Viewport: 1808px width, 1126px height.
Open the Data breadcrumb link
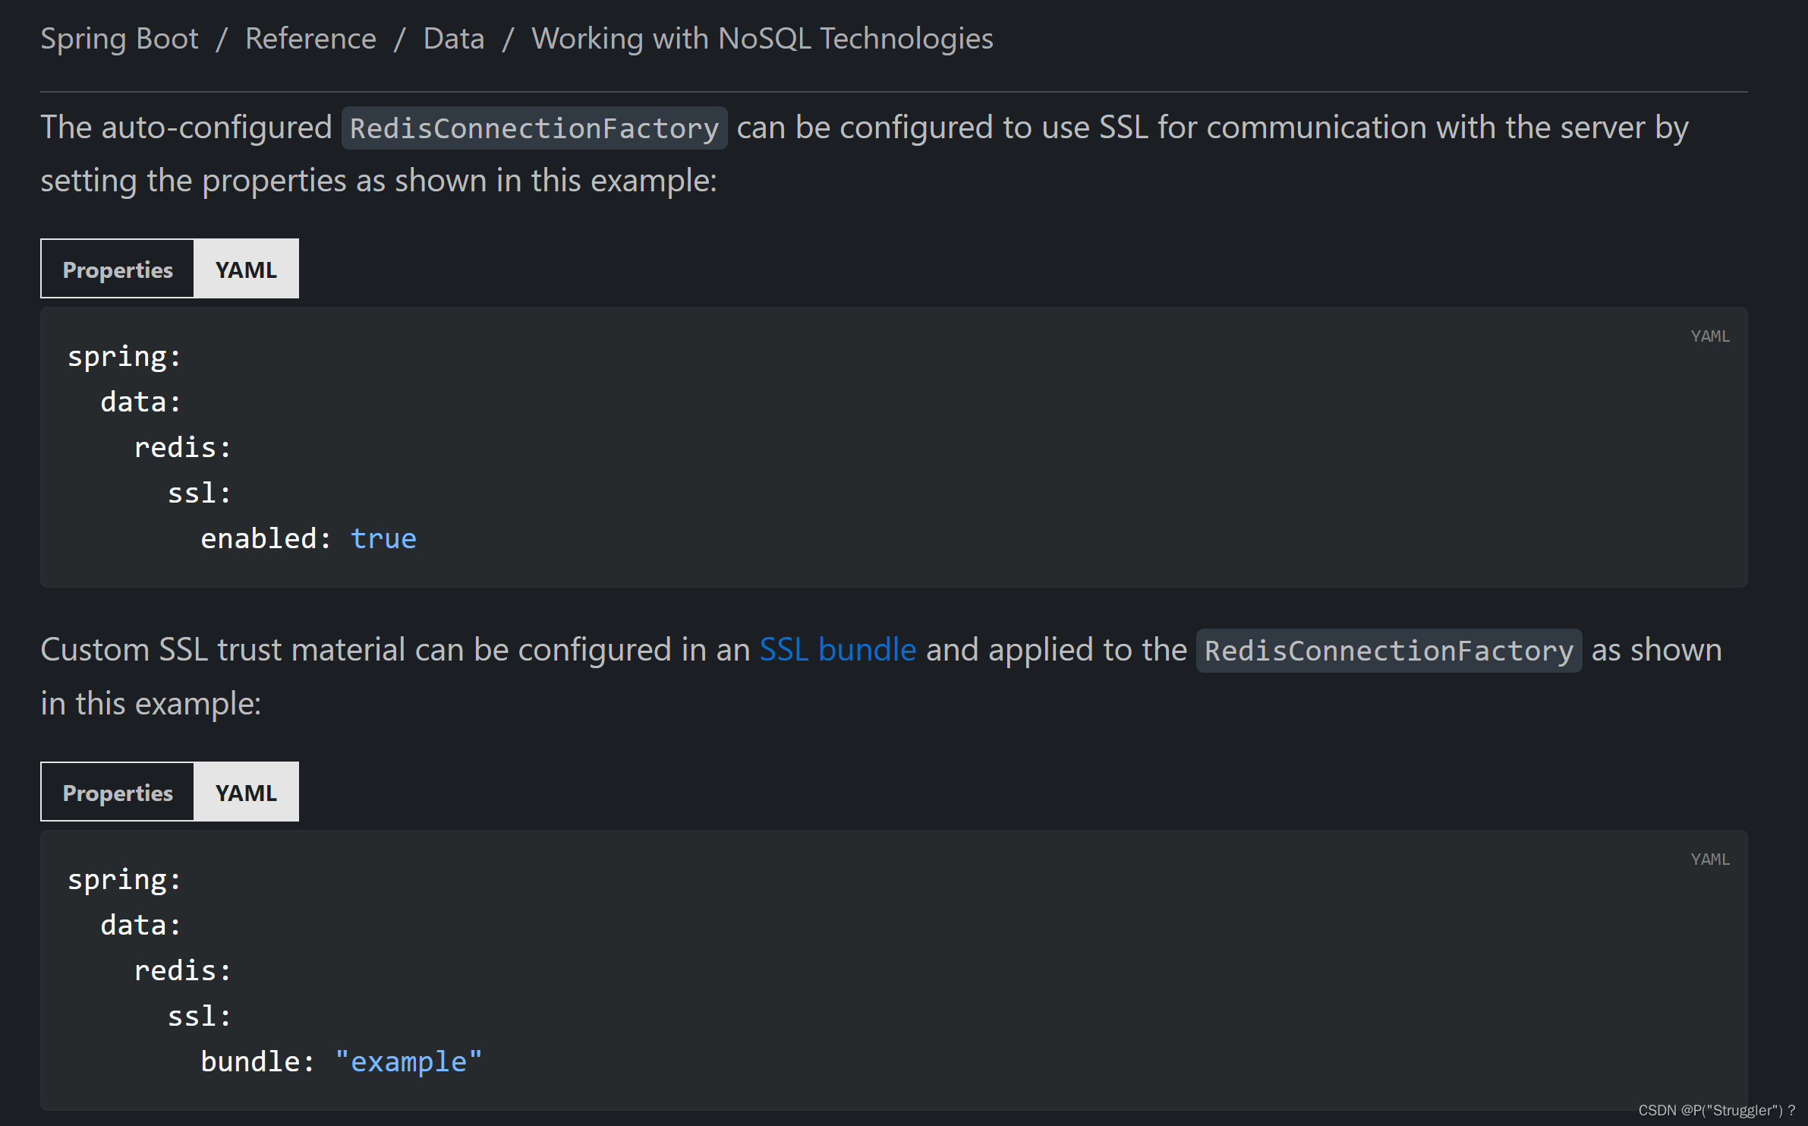coord(453,39)
